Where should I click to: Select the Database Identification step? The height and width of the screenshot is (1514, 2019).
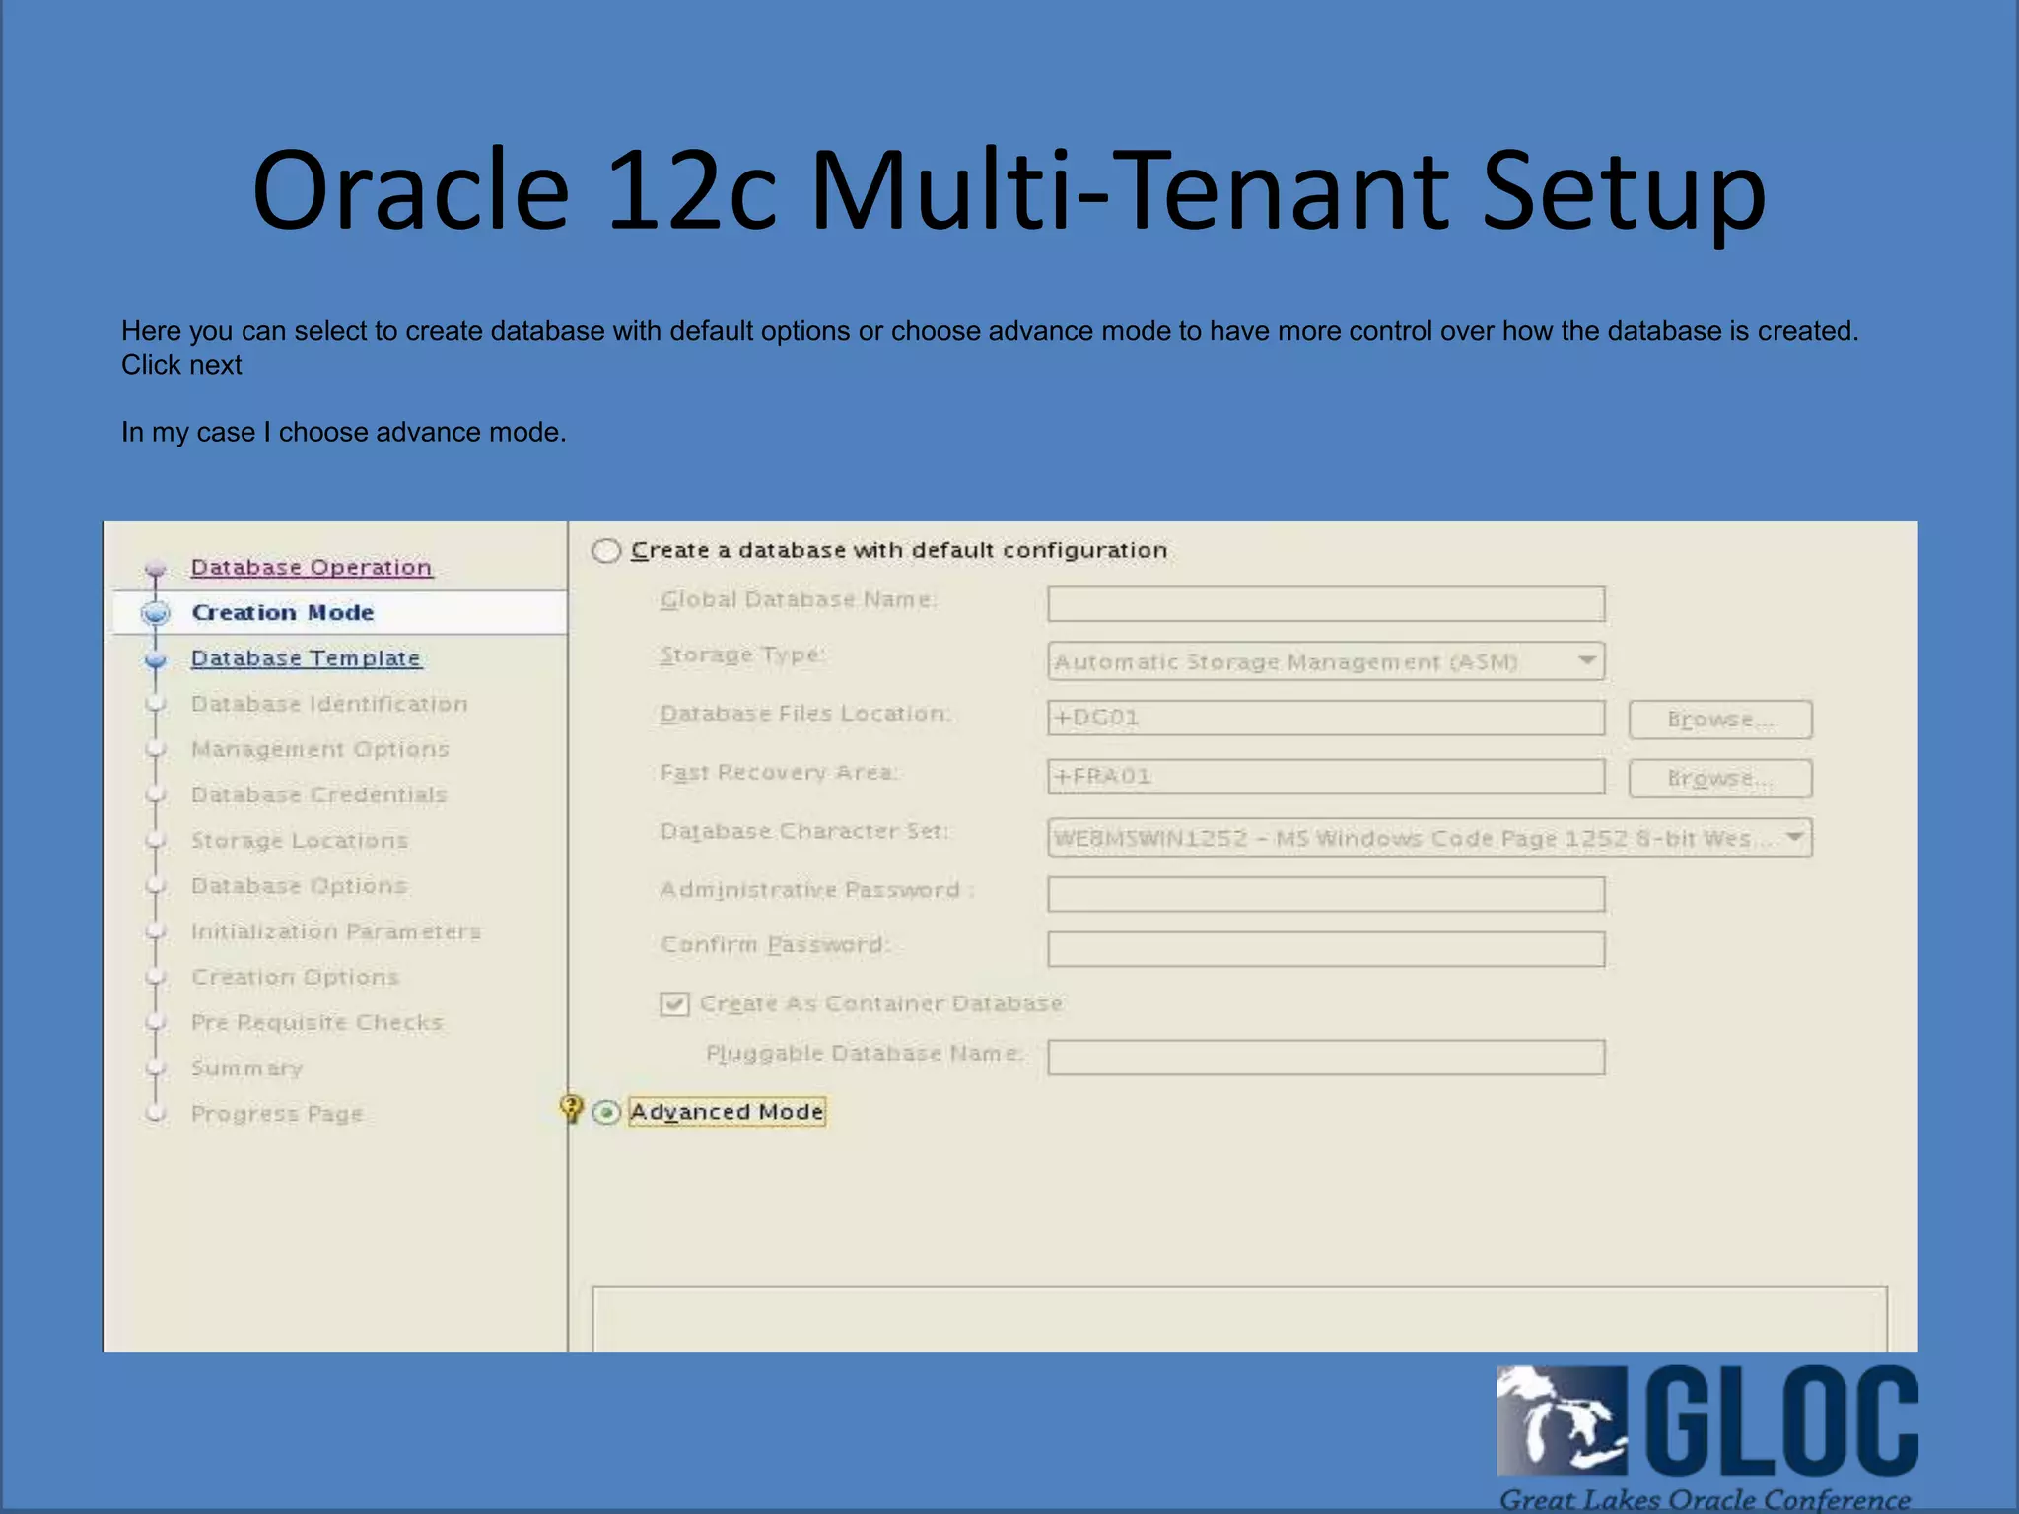(329, 704)
